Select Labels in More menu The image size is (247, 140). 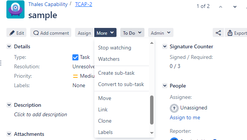(x=121, y=132)
